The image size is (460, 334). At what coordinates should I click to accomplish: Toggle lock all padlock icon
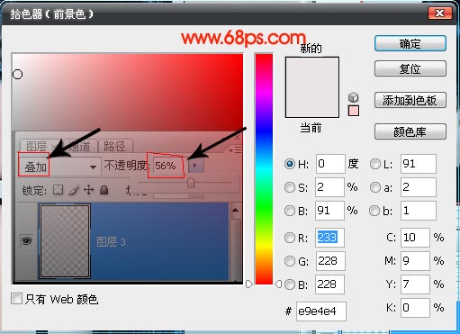(x=104, y=190)
